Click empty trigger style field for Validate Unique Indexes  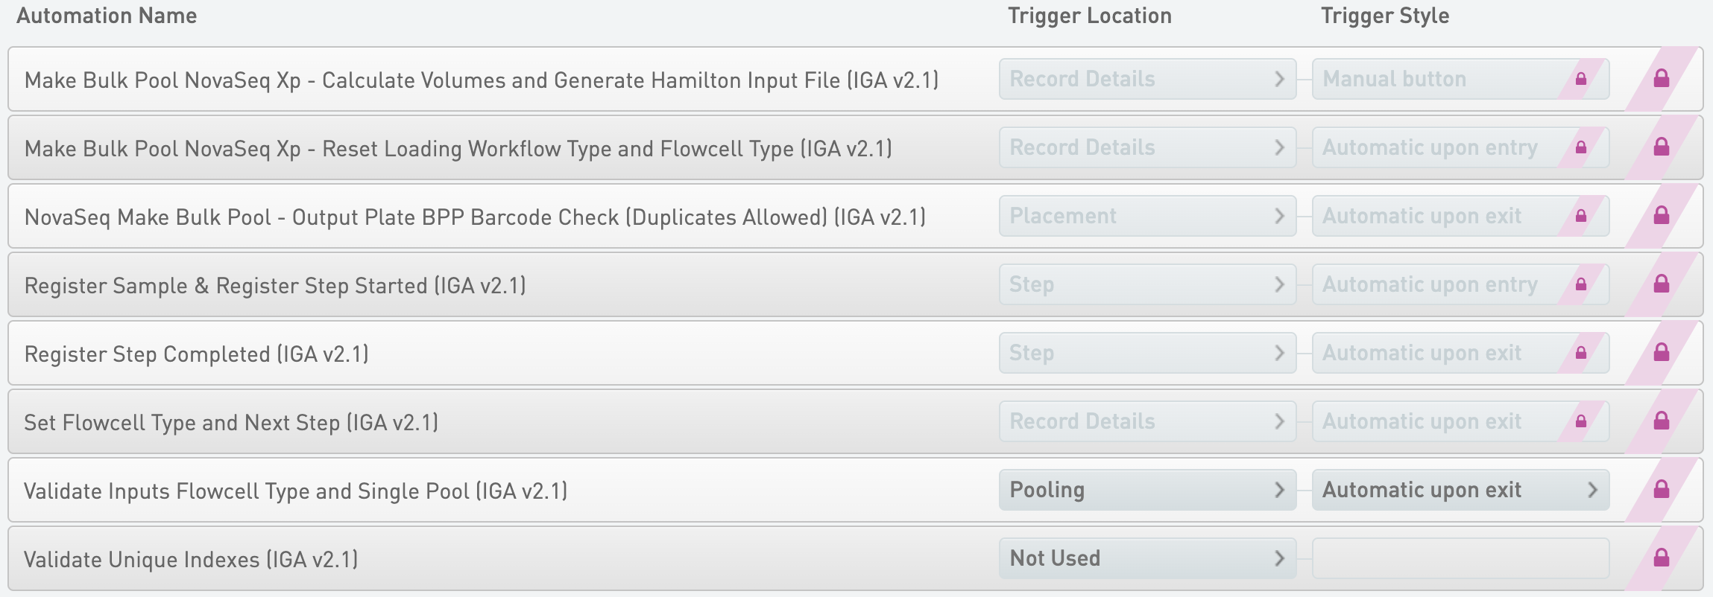(1460, 558)
